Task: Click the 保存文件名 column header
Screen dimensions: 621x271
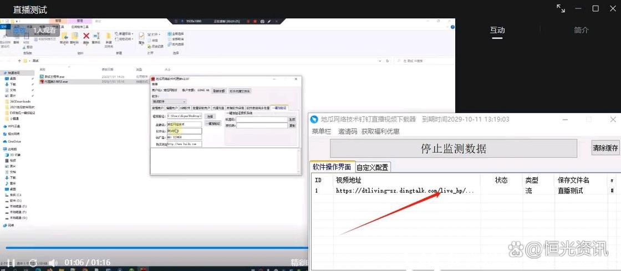Action: 573,180
